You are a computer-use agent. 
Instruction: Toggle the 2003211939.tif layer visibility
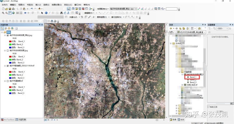click(x=8, y=66)
